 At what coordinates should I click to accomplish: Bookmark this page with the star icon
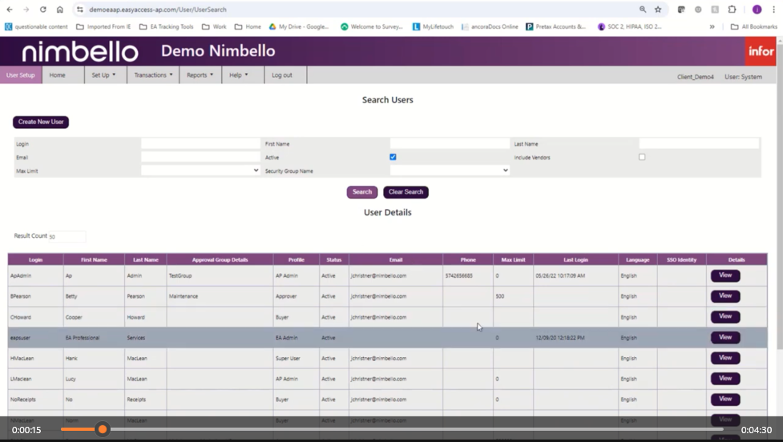658,10
